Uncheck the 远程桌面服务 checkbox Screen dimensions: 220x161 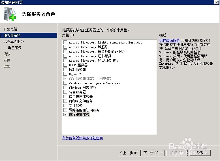click(x=65, y=114)
